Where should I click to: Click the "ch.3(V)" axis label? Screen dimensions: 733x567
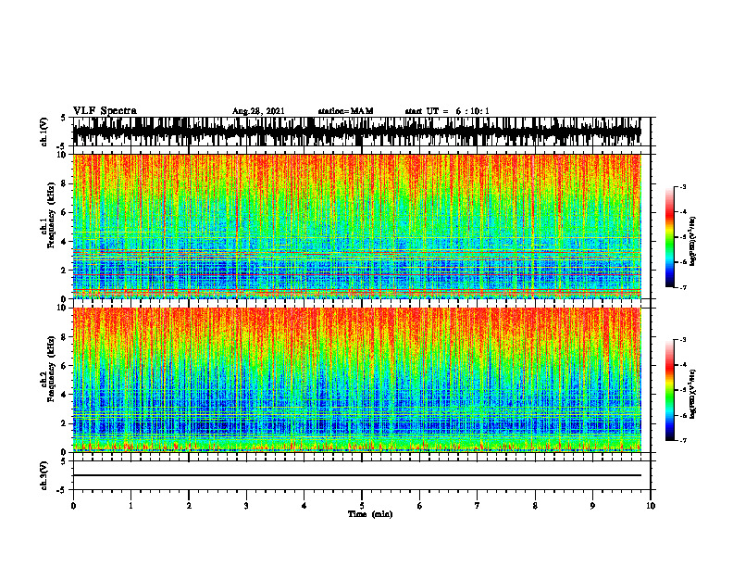[43, 475]
